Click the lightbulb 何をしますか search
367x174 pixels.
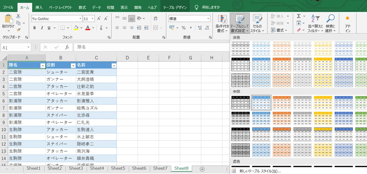(x=207, y=7)
